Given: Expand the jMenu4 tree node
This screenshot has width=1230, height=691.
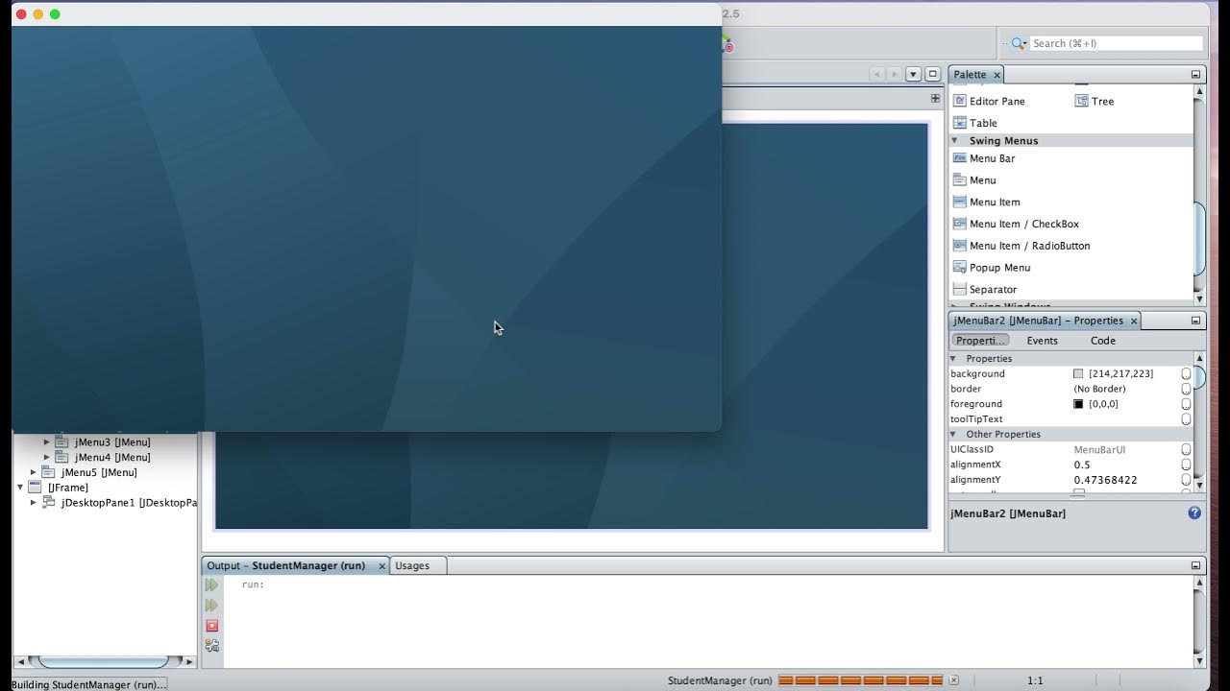Looking at the screenshot, I should point(46,458).
